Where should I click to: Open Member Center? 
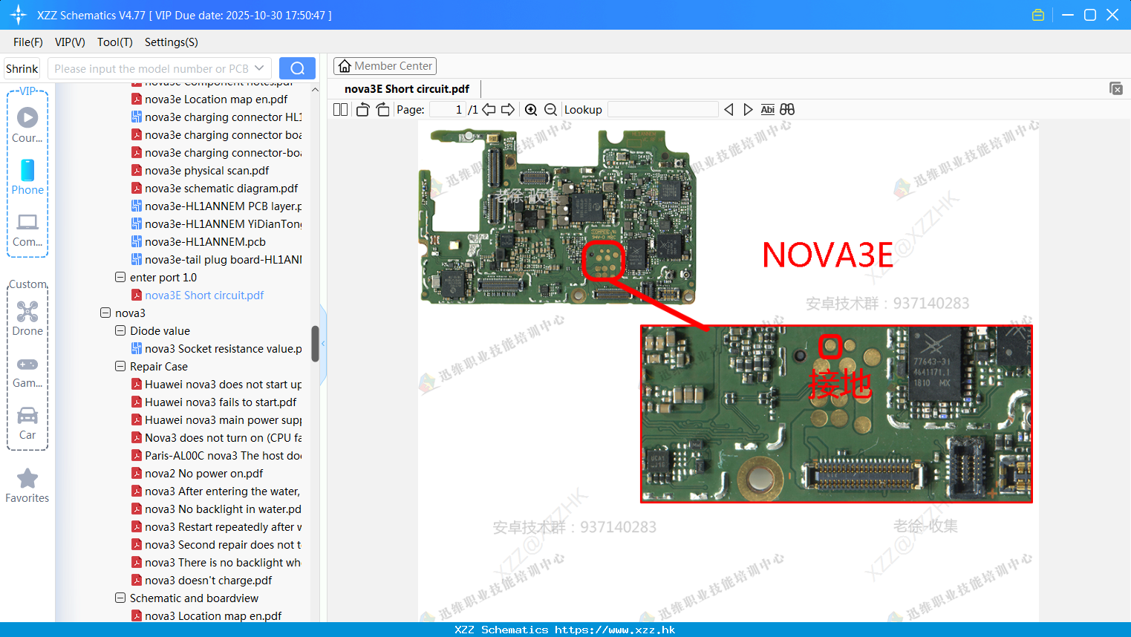[385, 66]
